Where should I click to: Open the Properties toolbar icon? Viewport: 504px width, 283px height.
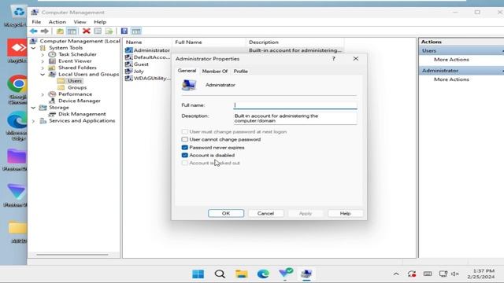point(98,31)
